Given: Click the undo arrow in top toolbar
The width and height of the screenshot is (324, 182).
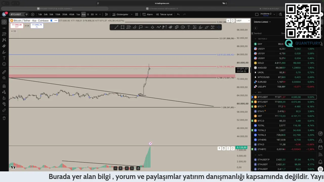Looking at the screenshot, I should pyautogui.click(x=178, y=14).
